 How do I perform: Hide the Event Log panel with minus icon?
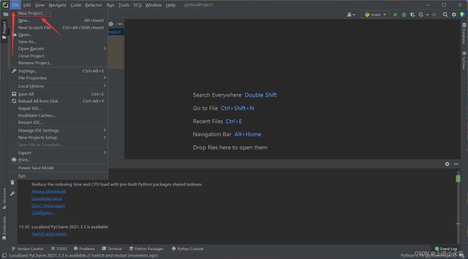coord(456,164)
